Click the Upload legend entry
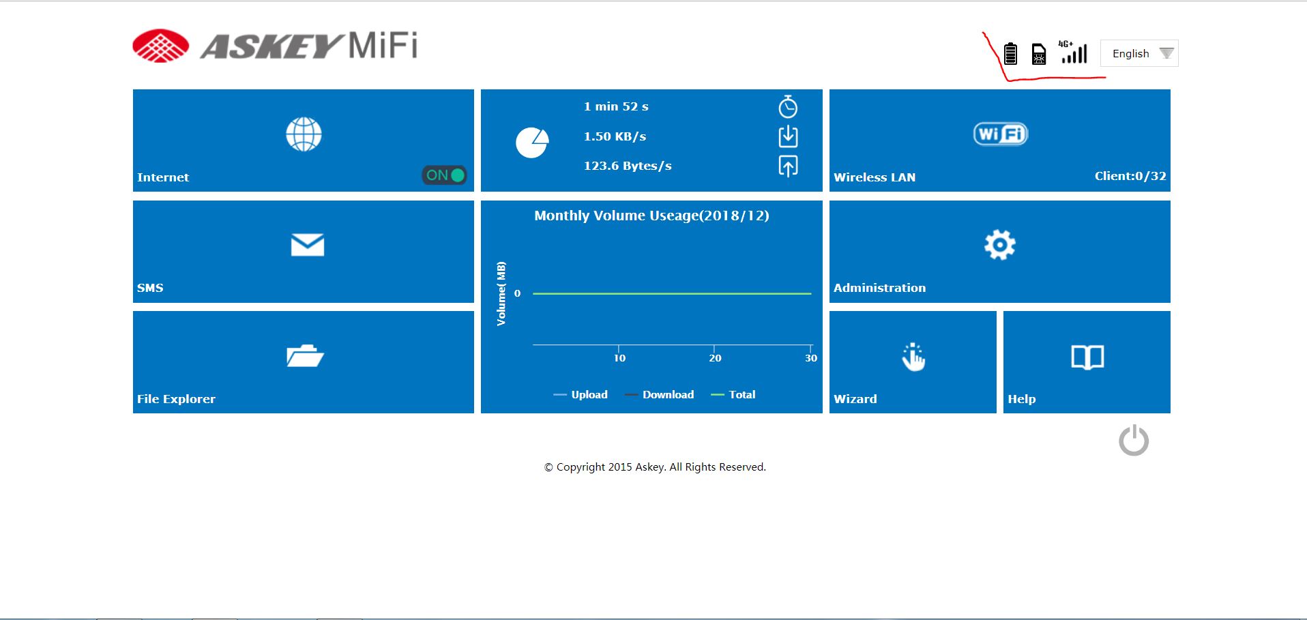1307x620 pixels. pos(581,394)
